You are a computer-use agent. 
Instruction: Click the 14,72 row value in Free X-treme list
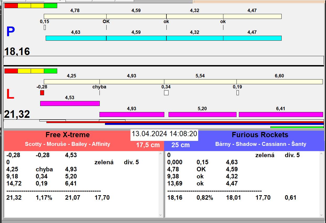point(14,183)
